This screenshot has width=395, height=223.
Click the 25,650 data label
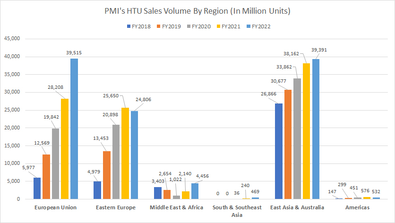(111, 96)
